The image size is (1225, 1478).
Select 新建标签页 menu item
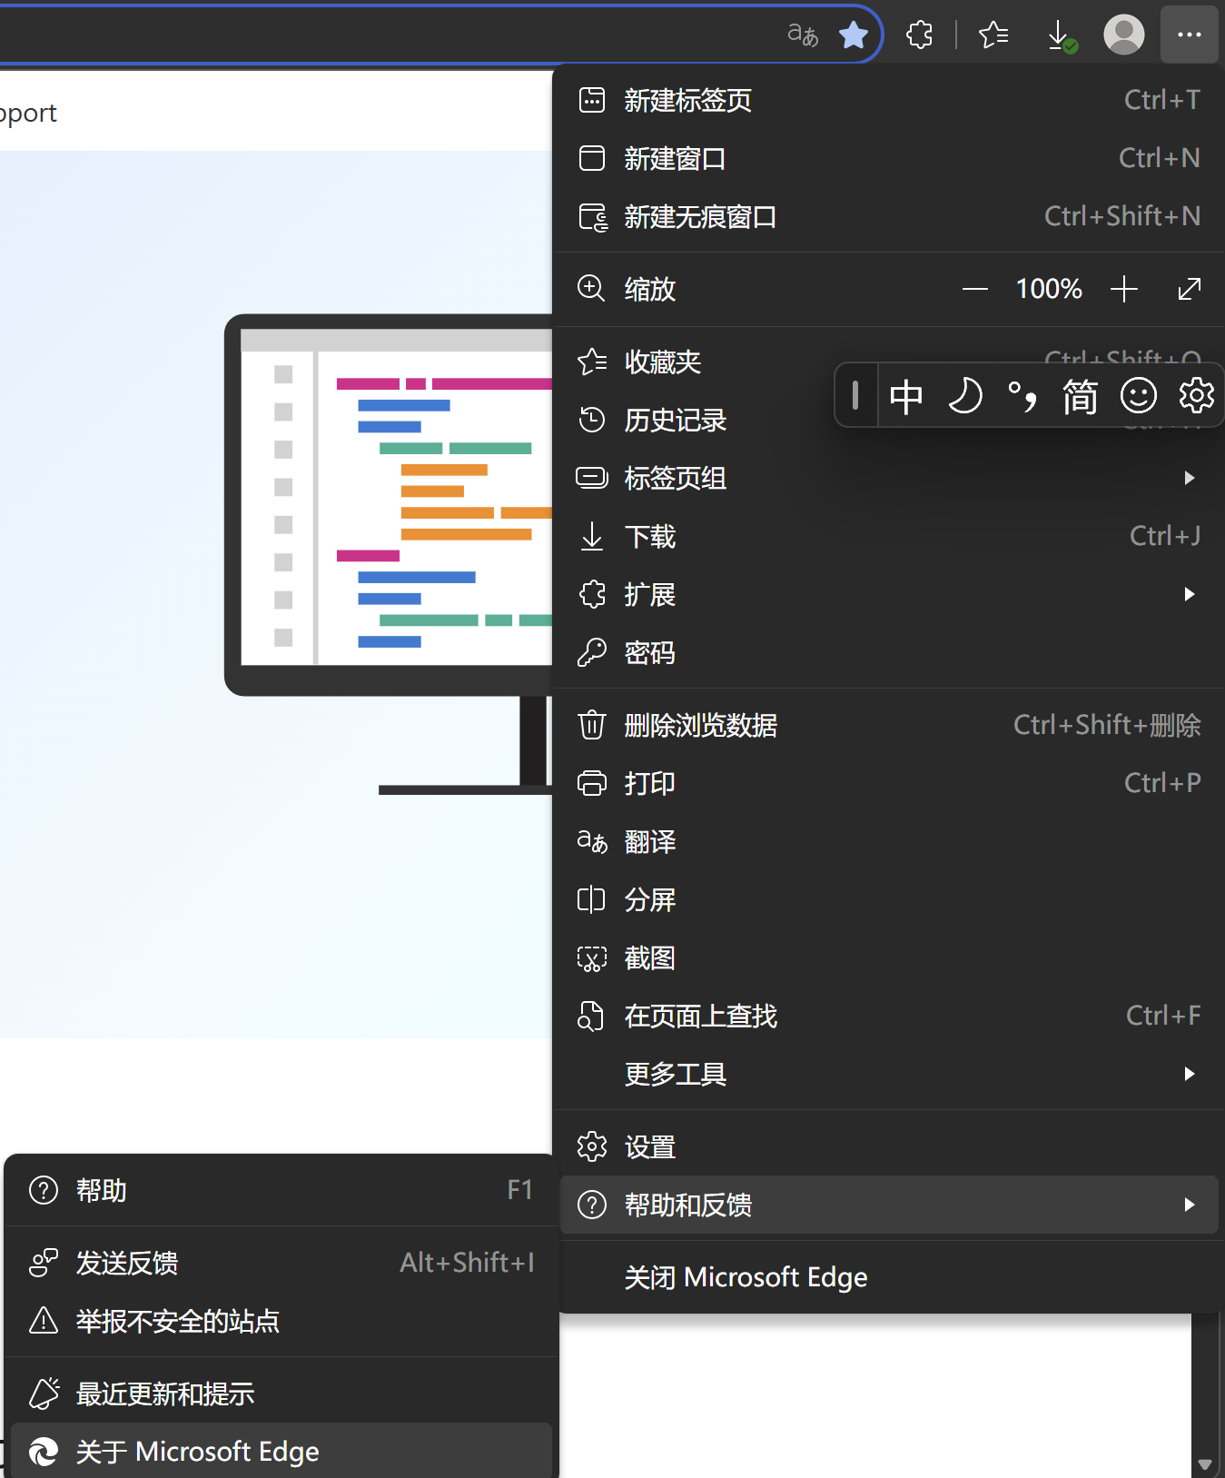[x=889, y=100]
